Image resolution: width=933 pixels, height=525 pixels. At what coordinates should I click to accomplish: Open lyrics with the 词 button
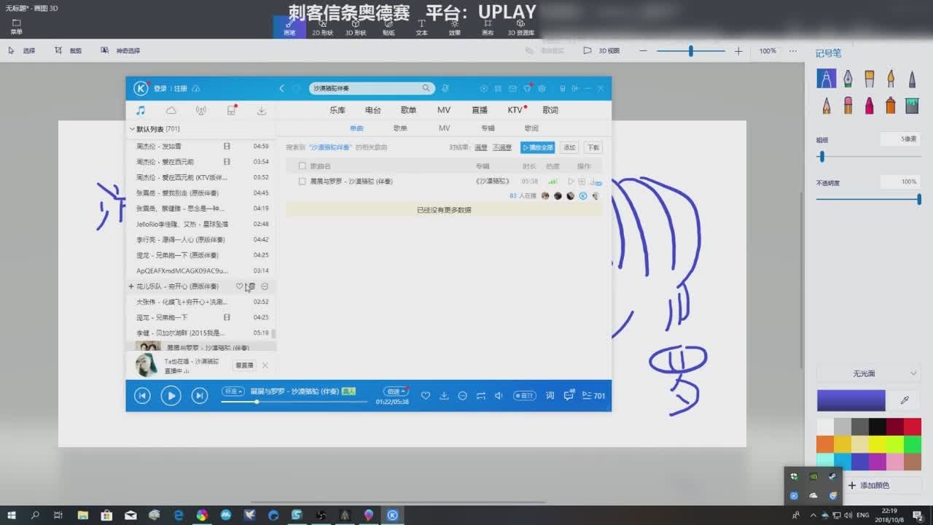pos(550,395)
